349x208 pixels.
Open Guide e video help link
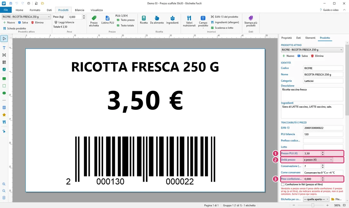click(x=329, y=10)
